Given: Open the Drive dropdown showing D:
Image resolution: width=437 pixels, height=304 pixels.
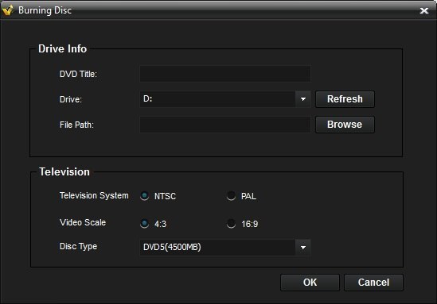Looking at the screenshot, I should pos(225,99).
